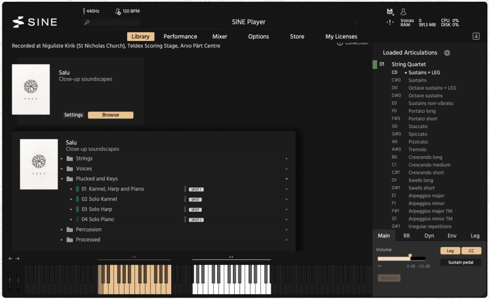Switch to the Performance tab
The height and width of the screenshot is (299, 489).
[180, 37]
